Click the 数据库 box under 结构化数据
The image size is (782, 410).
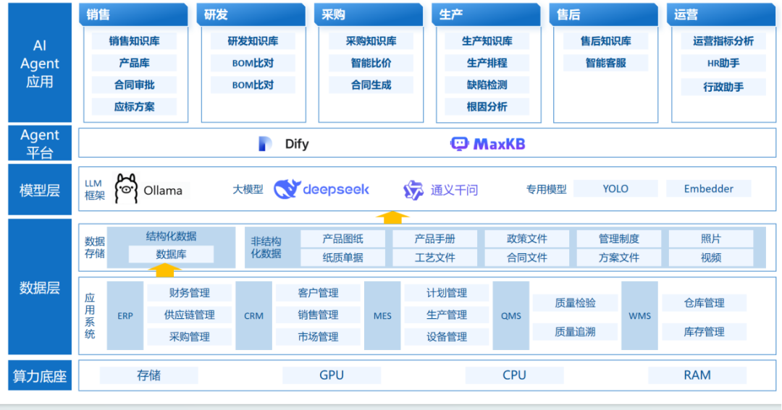click(171, 255)
